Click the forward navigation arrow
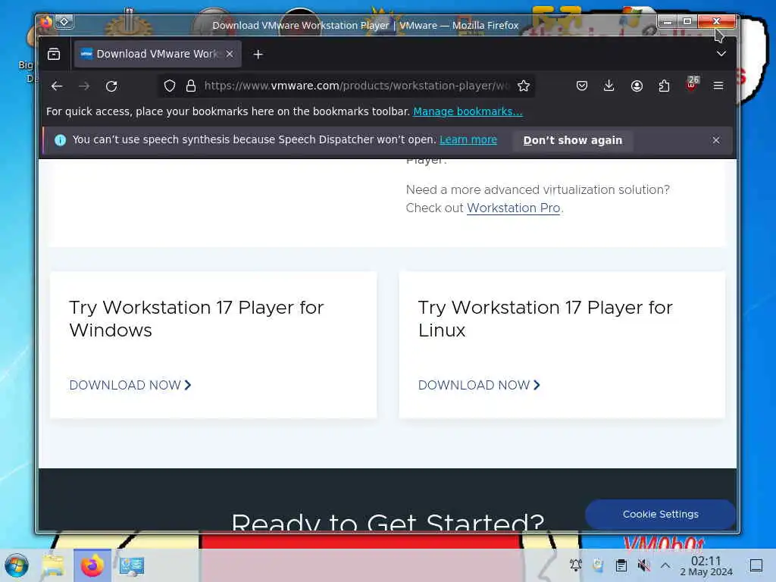Screen dimensions: 776x582 point(84,86)
